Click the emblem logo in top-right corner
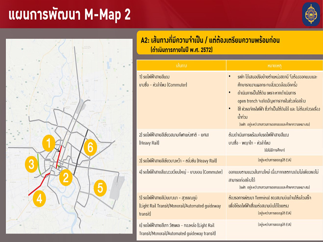The image size is (323, 242). click(x=310, y=14)
